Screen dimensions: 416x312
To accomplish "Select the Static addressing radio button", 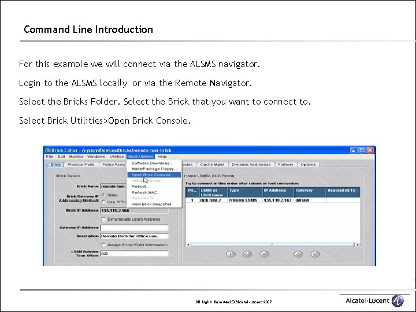I will [103, 195].
